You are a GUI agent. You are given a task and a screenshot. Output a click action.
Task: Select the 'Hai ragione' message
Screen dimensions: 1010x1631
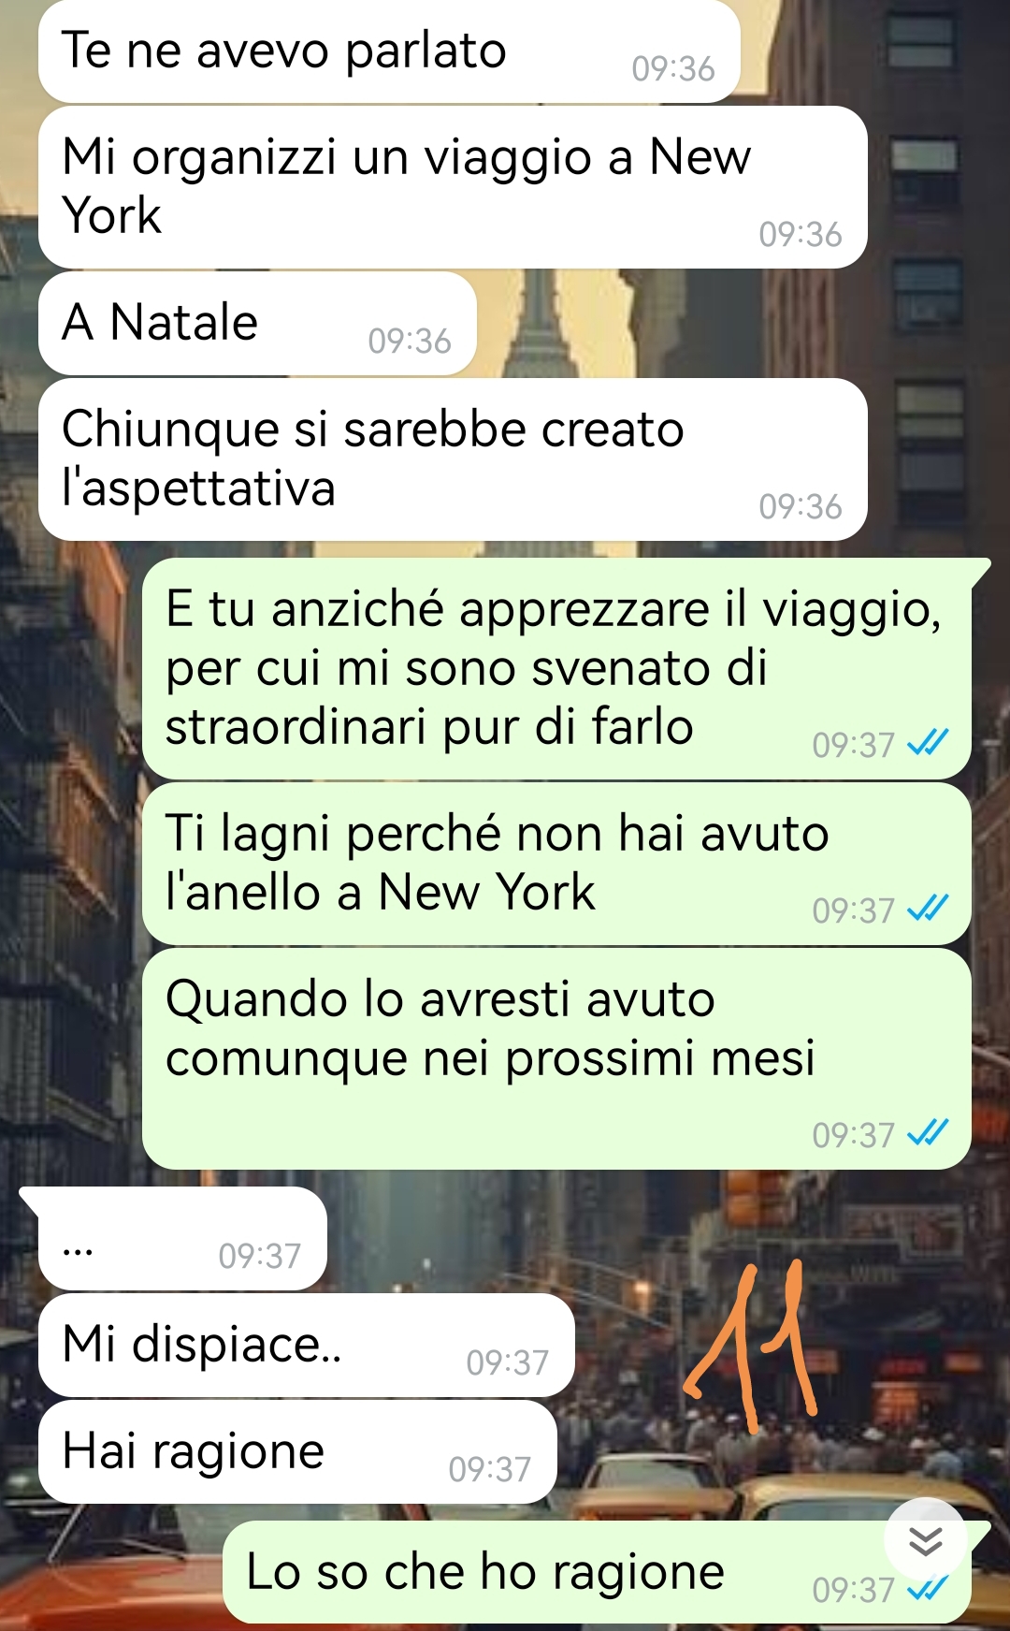[x=297, y=1452]
